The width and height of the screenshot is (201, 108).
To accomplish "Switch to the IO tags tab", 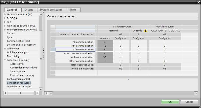I will pos(28,10).
